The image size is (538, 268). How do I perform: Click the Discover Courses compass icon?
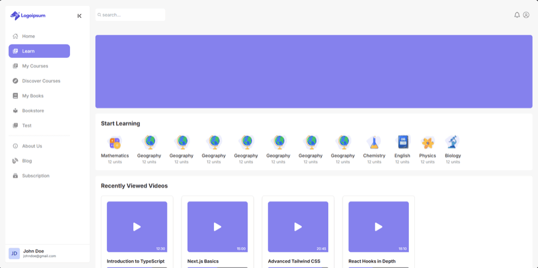click(x=15, y=81)
